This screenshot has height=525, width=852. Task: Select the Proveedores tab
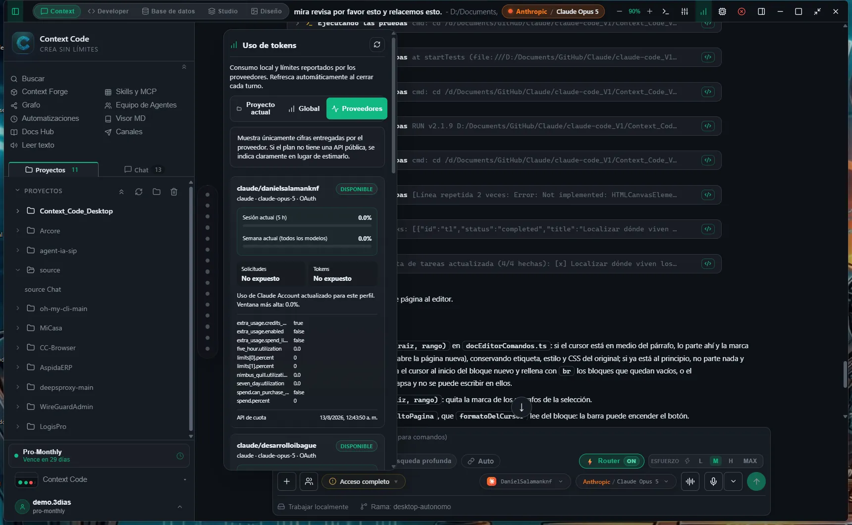tap(357, 108)
